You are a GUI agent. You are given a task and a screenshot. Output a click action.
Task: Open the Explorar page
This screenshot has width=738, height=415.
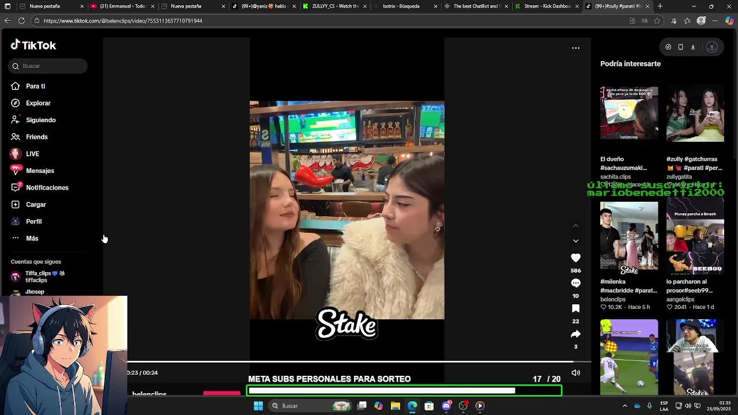(38, 103)
